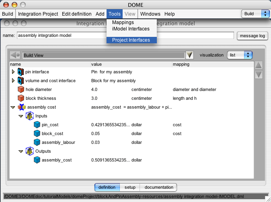
Task: Select the block thickness value 3.0
Action: [x=94, y=98]
